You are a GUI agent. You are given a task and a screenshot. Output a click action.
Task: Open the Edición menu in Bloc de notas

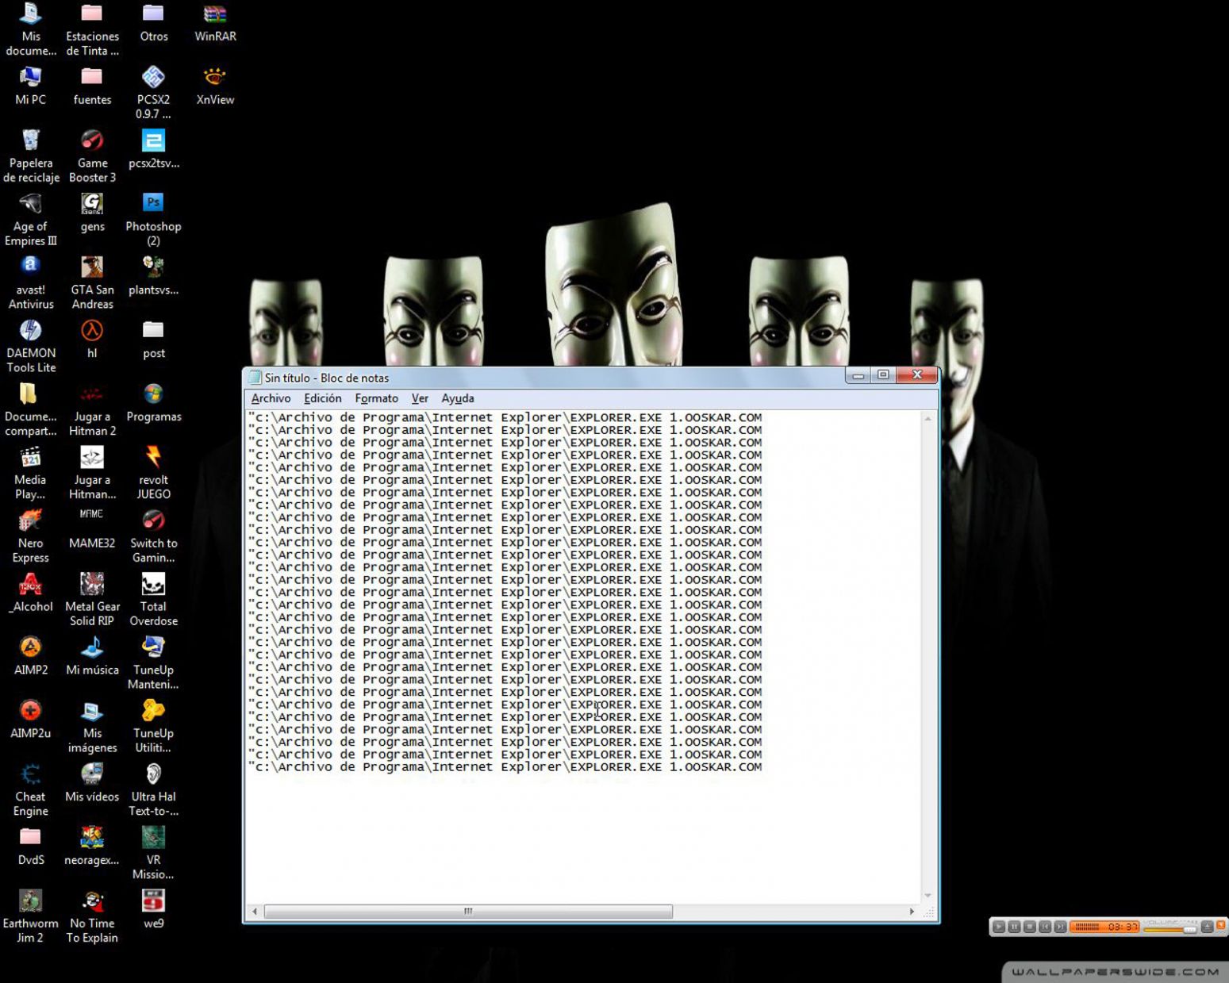point(322,398)
